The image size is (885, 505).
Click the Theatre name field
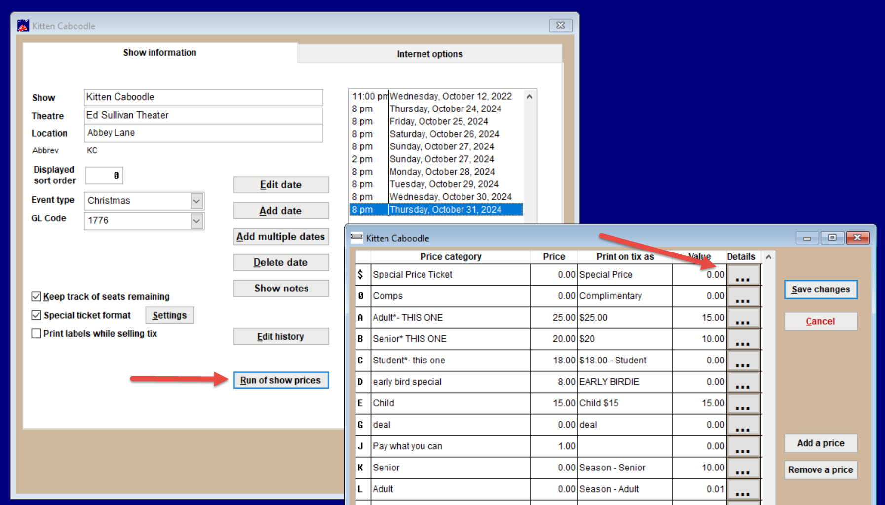(x=203, y=115)
